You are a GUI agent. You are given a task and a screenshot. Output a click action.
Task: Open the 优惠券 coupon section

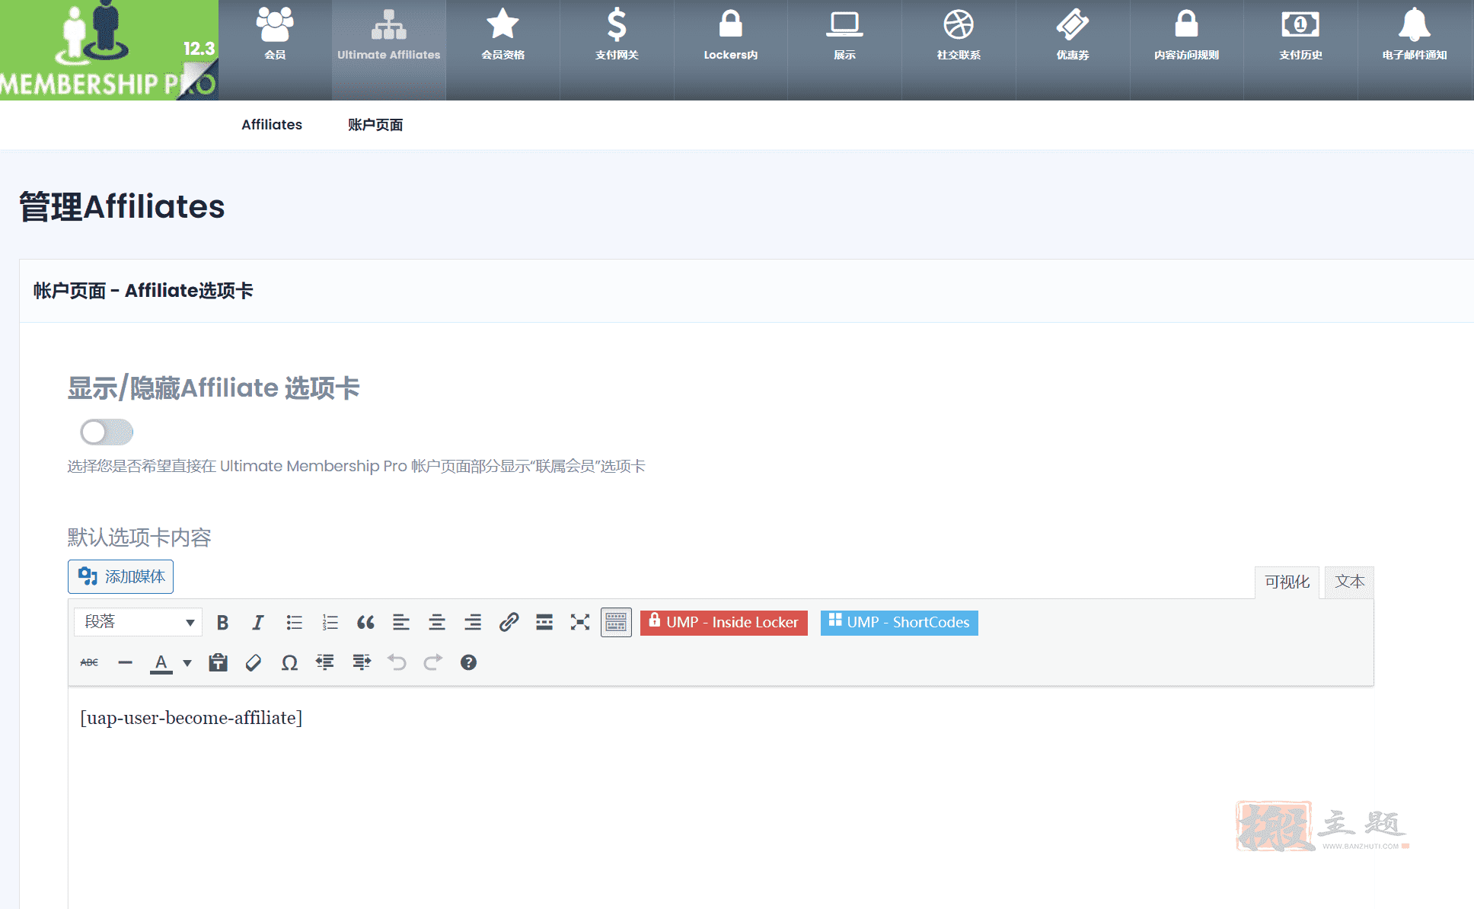(x=1073, y=50)
